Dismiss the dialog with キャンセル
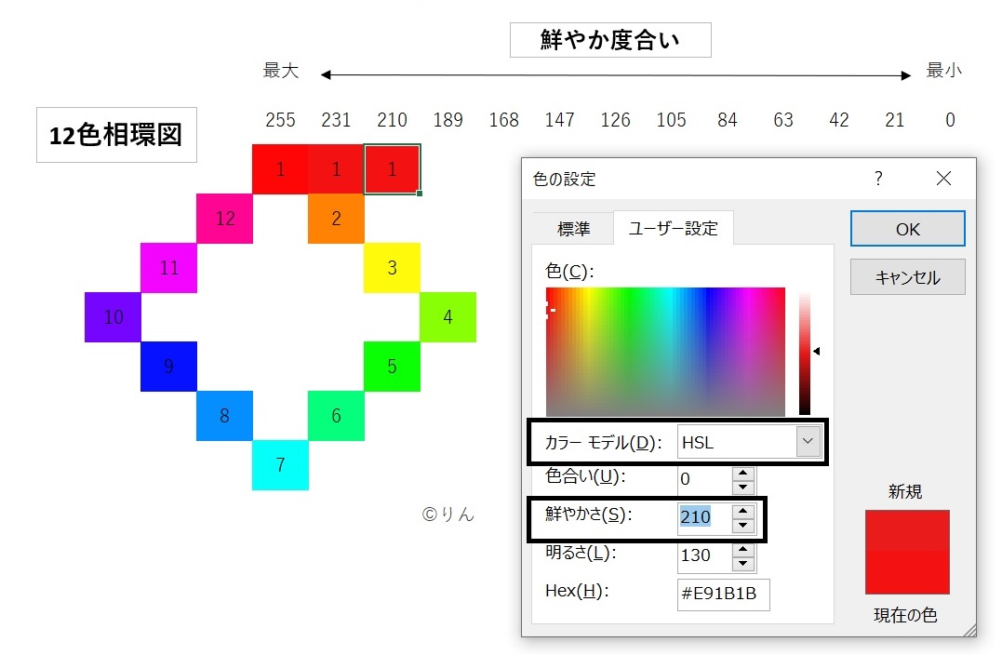 pyautogui.click(x=906, y=276)
